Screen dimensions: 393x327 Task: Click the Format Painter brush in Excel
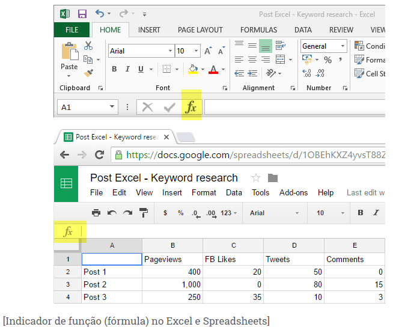click(x=88, y=73)
